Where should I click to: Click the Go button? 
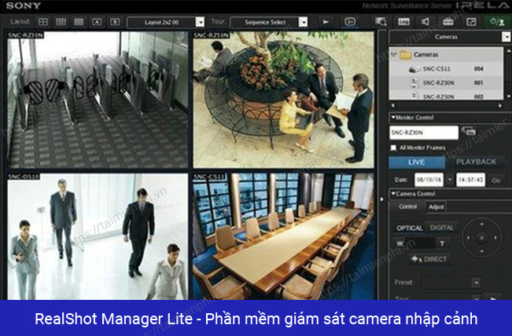coord(496,181)
